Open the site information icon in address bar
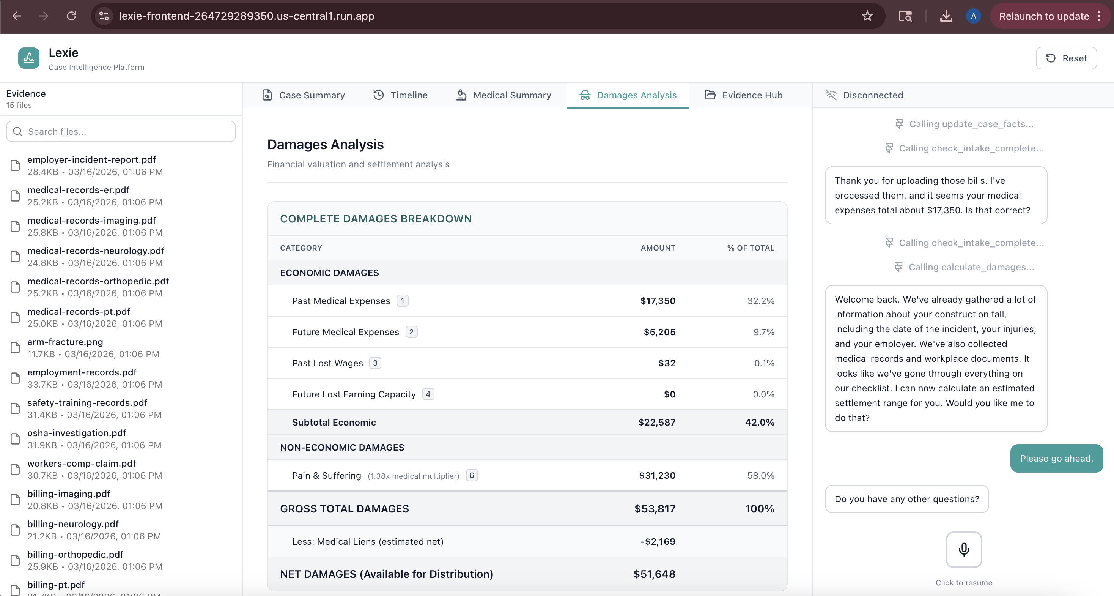 pos(104,16)
